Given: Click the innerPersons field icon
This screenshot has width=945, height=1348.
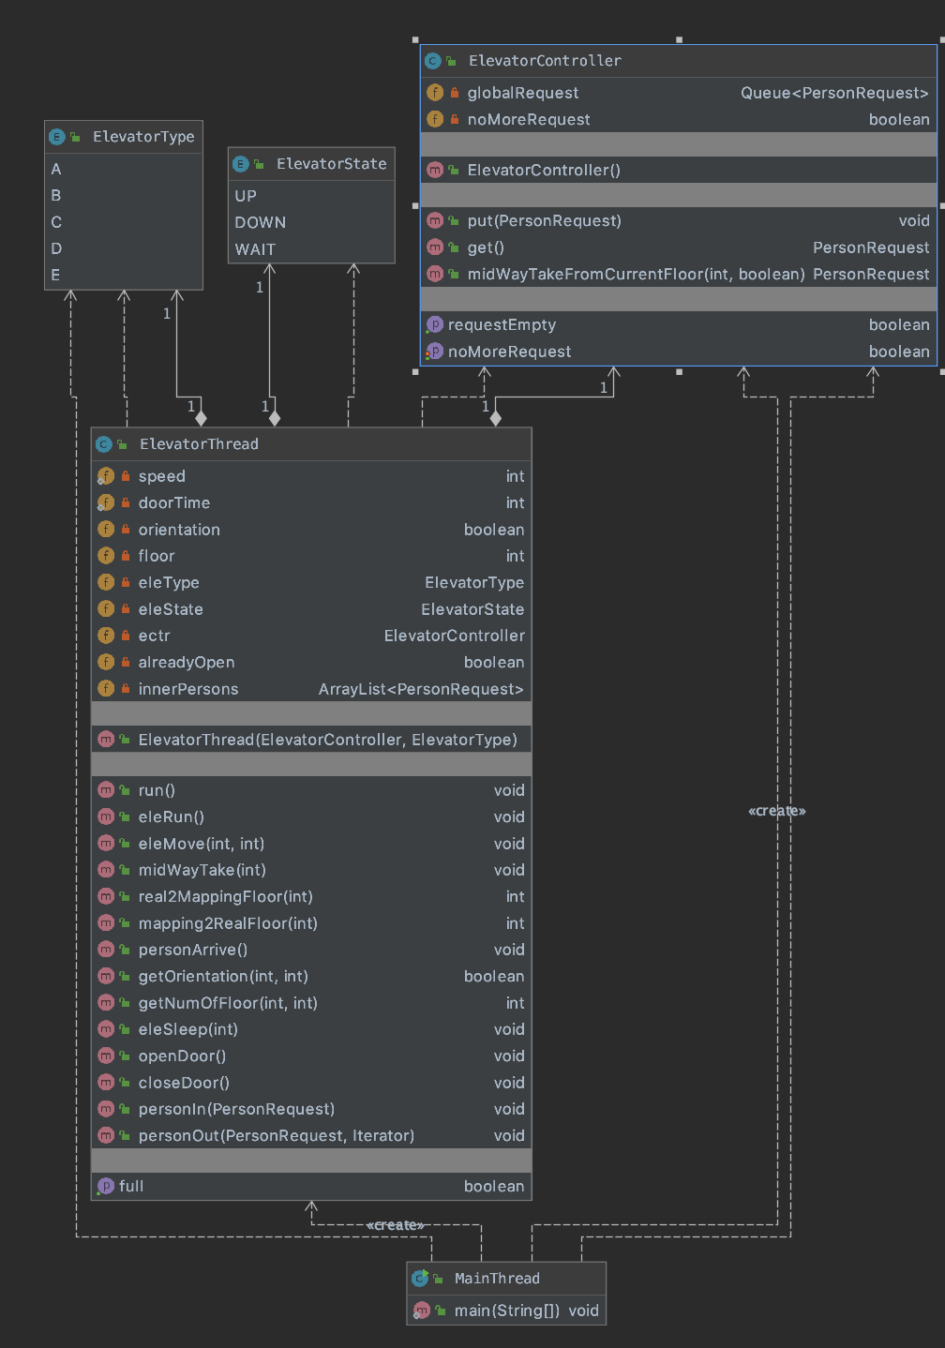Looking at the screenshot, I should (106, 689).
